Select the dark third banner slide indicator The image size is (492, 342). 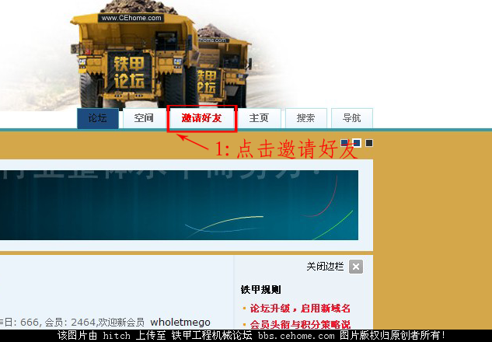click(x=369, y=143)
